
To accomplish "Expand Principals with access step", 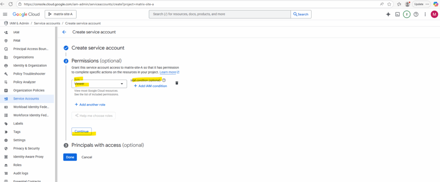I will point(107,145).
